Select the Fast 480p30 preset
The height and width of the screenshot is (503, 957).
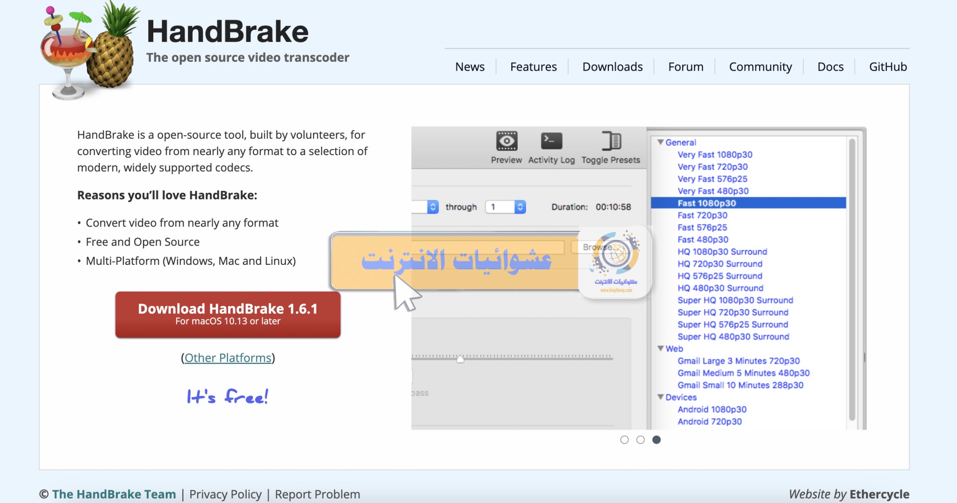pyautogui.click(x=703, y=240)
